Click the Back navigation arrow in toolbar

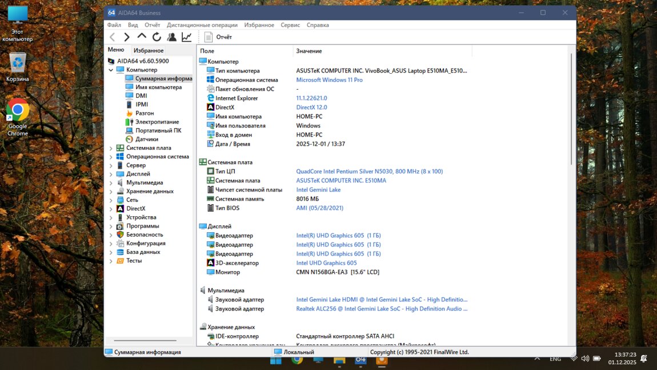click(x=113, y=37)
